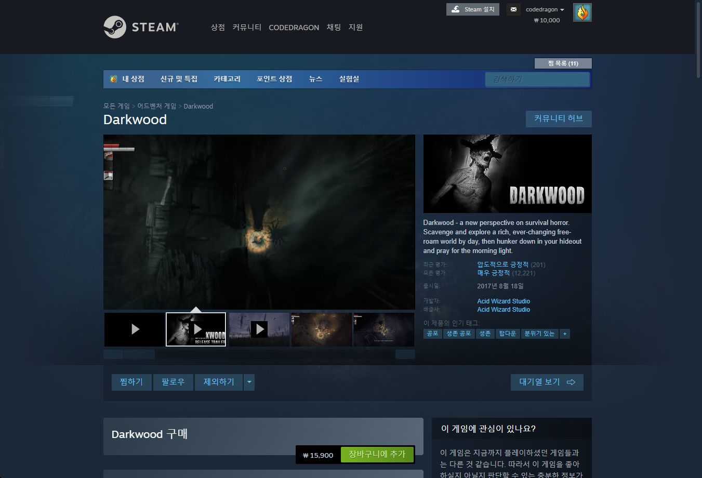Viewport: 702px width, 478px height.
Task: Open the 찜 목록 (11) wishlist
Action: click(x=563, y=63)
